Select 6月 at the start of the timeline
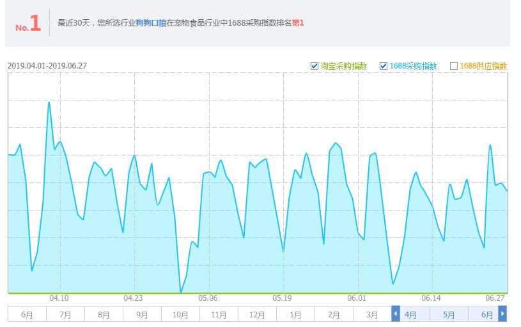Viewport: 521px width, 327px height. (27, 314)
